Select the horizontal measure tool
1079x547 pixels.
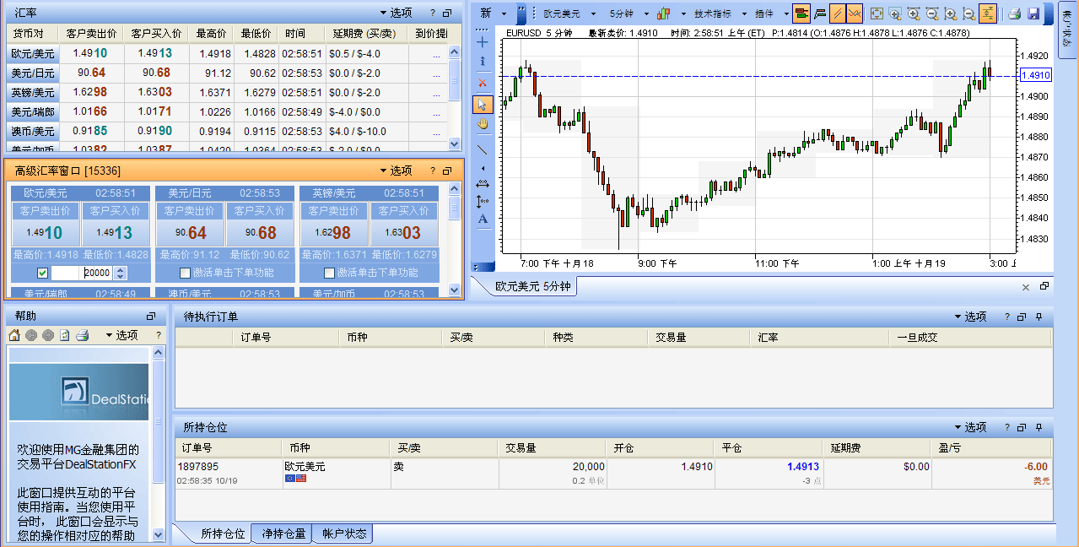[483, 182]
